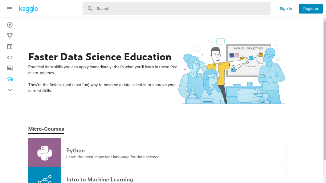326x183 pixels.
Task: Open the Python course thumbnail icon
Action: click(x=45, y=153)
